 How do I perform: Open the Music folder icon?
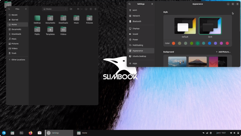(76, 18)
